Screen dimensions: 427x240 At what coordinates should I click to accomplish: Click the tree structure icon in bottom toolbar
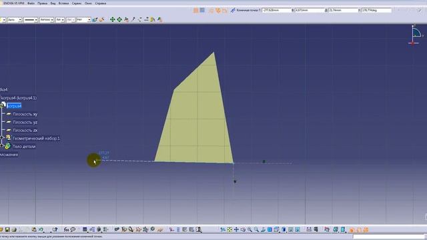pyautogui.click(x=92, y=229)
